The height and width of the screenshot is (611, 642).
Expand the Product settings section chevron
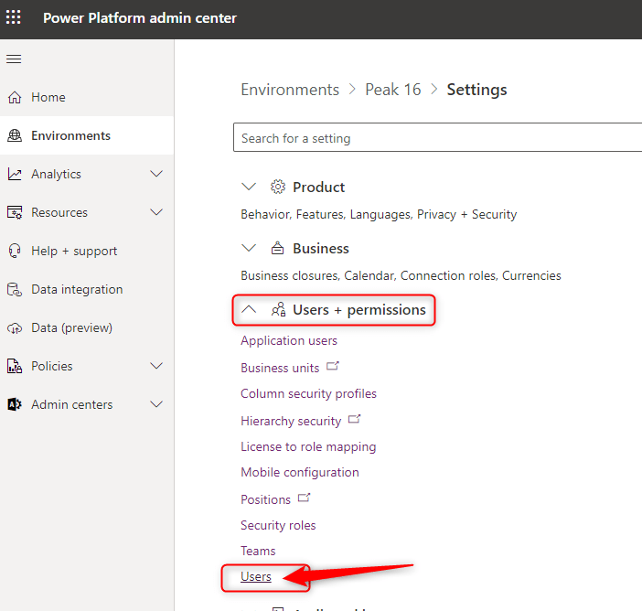click(249, 187)
